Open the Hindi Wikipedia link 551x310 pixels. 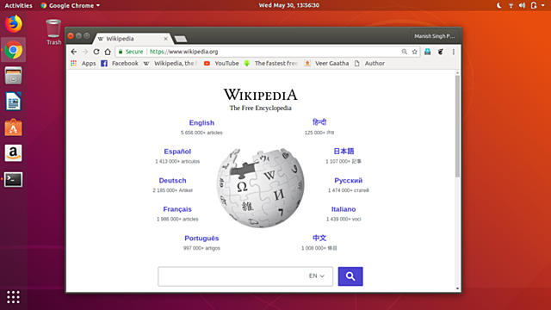tap(319, 122)
